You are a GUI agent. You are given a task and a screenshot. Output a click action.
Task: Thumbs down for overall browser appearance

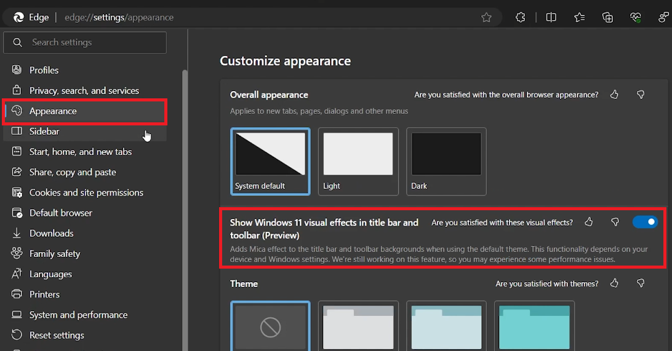pyautogui.click(x=640, y=95)
